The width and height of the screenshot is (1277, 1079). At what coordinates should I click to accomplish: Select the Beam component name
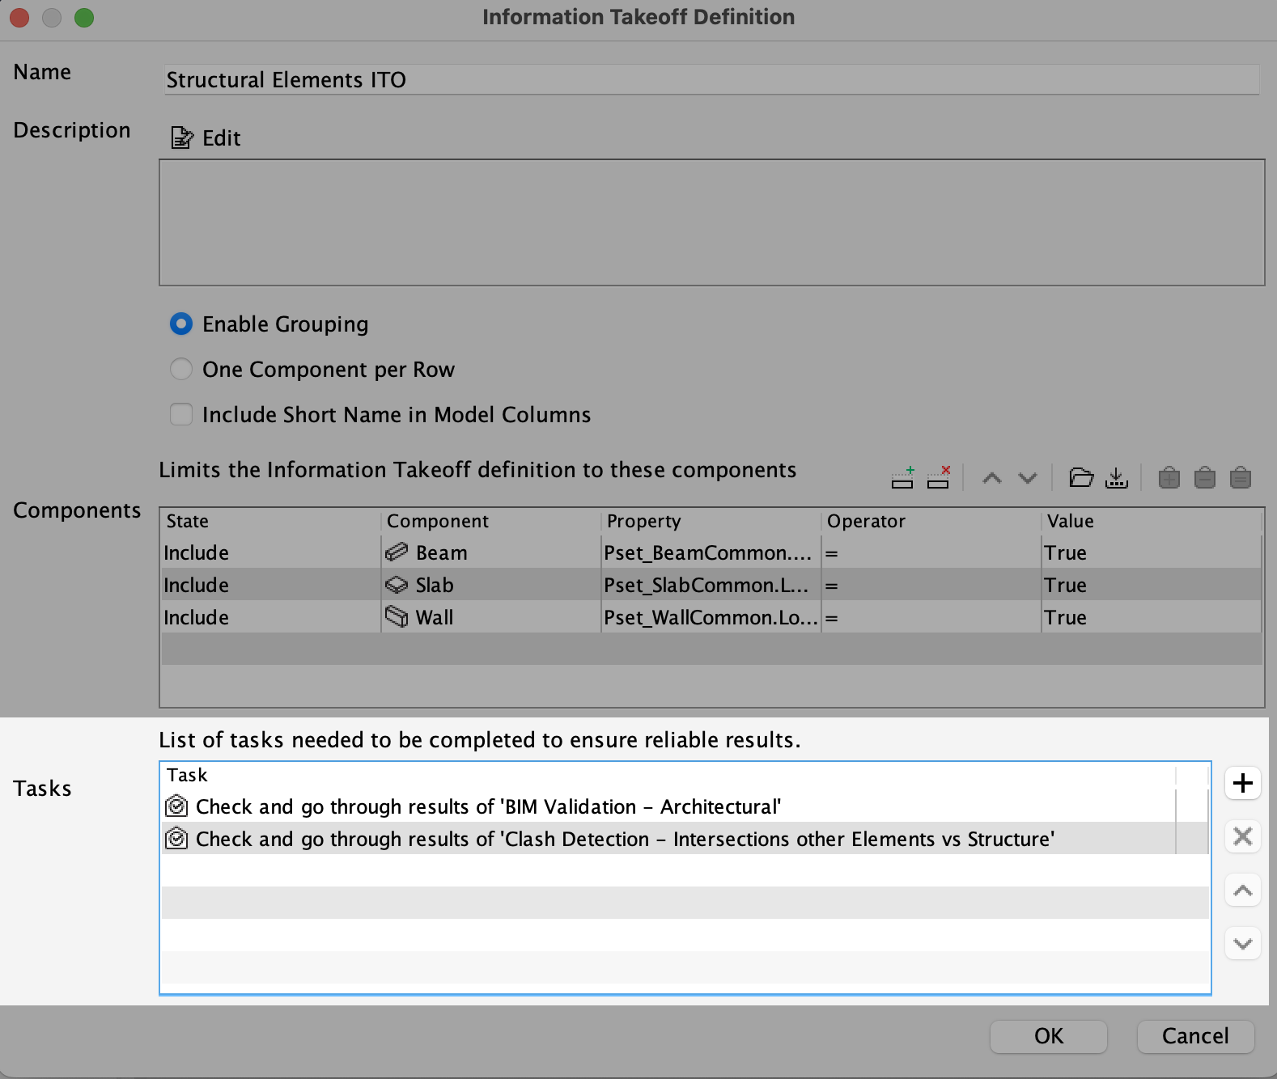441,553
